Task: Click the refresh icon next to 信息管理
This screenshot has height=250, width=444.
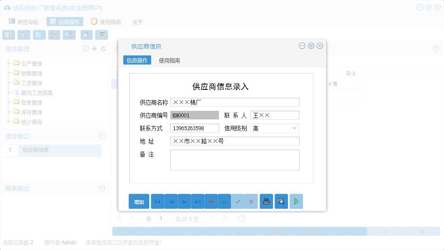Action: (104, 48)
